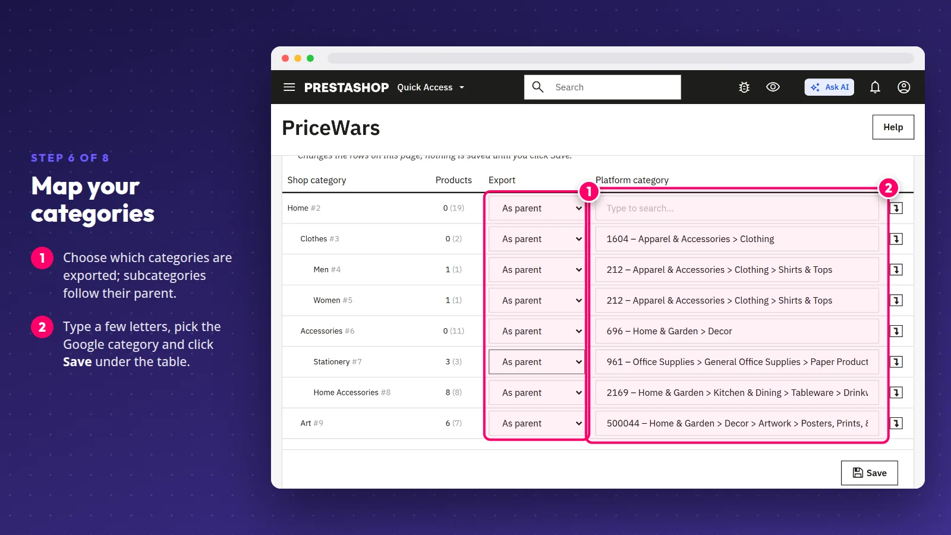Copy category down in Clothes row
The width and height of the screenshot is (951, 535).
coord(896,239)
